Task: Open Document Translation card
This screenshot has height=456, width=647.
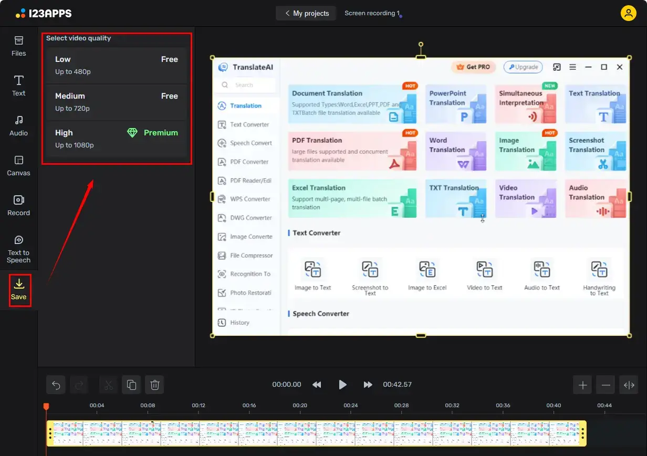Action: coord(352,104)
